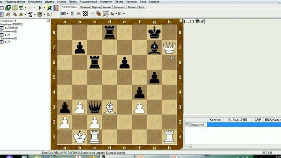This screenshot has width=281, height=158.
Task: Open the dropdown beside the comment insert icon
Action: click(x=67, y=14)
